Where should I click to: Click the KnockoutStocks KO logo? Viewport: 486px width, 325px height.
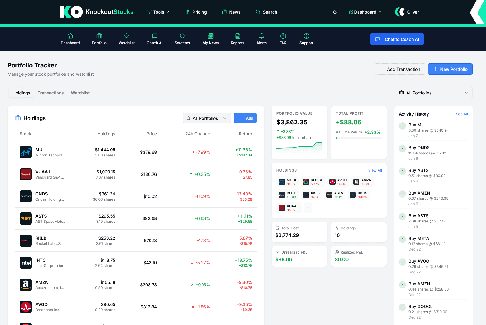click(71, 12)
